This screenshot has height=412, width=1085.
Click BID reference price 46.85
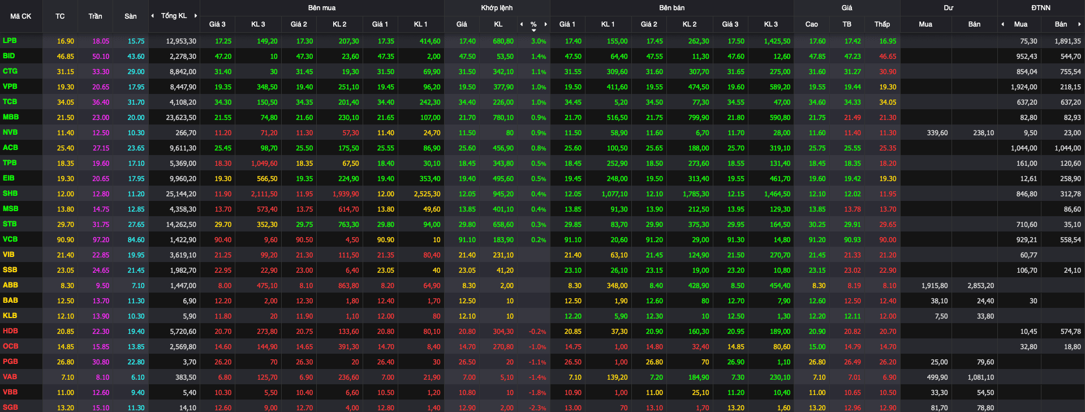coord(65,57)
